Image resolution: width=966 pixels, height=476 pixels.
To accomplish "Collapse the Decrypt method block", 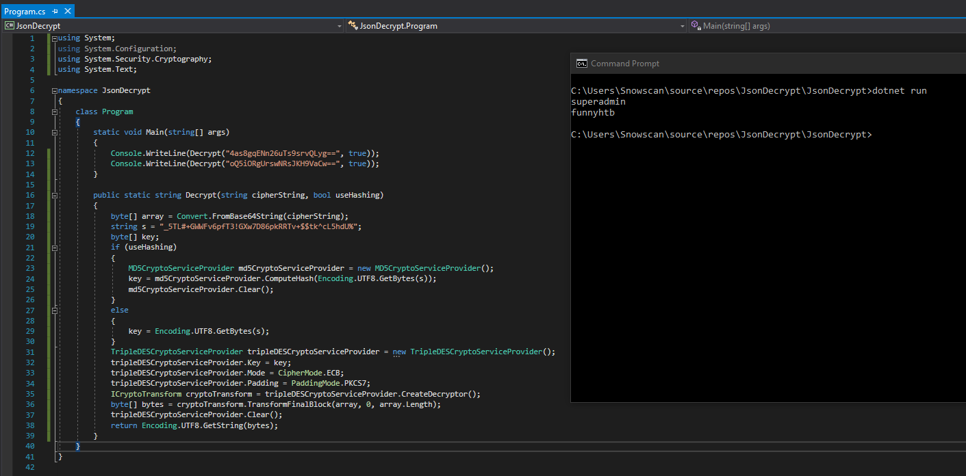I will pos(54,195).
